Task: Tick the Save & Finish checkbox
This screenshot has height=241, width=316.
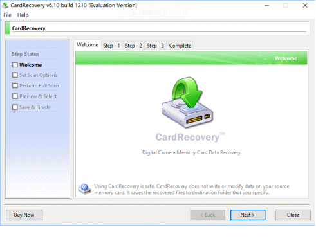Action: tap(15, 107)
